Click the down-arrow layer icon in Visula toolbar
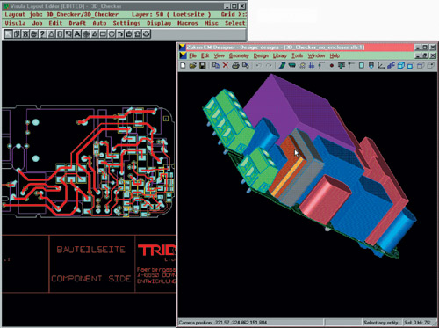The width and height of the screenshot is (439, 328). [x=147, y=34]
